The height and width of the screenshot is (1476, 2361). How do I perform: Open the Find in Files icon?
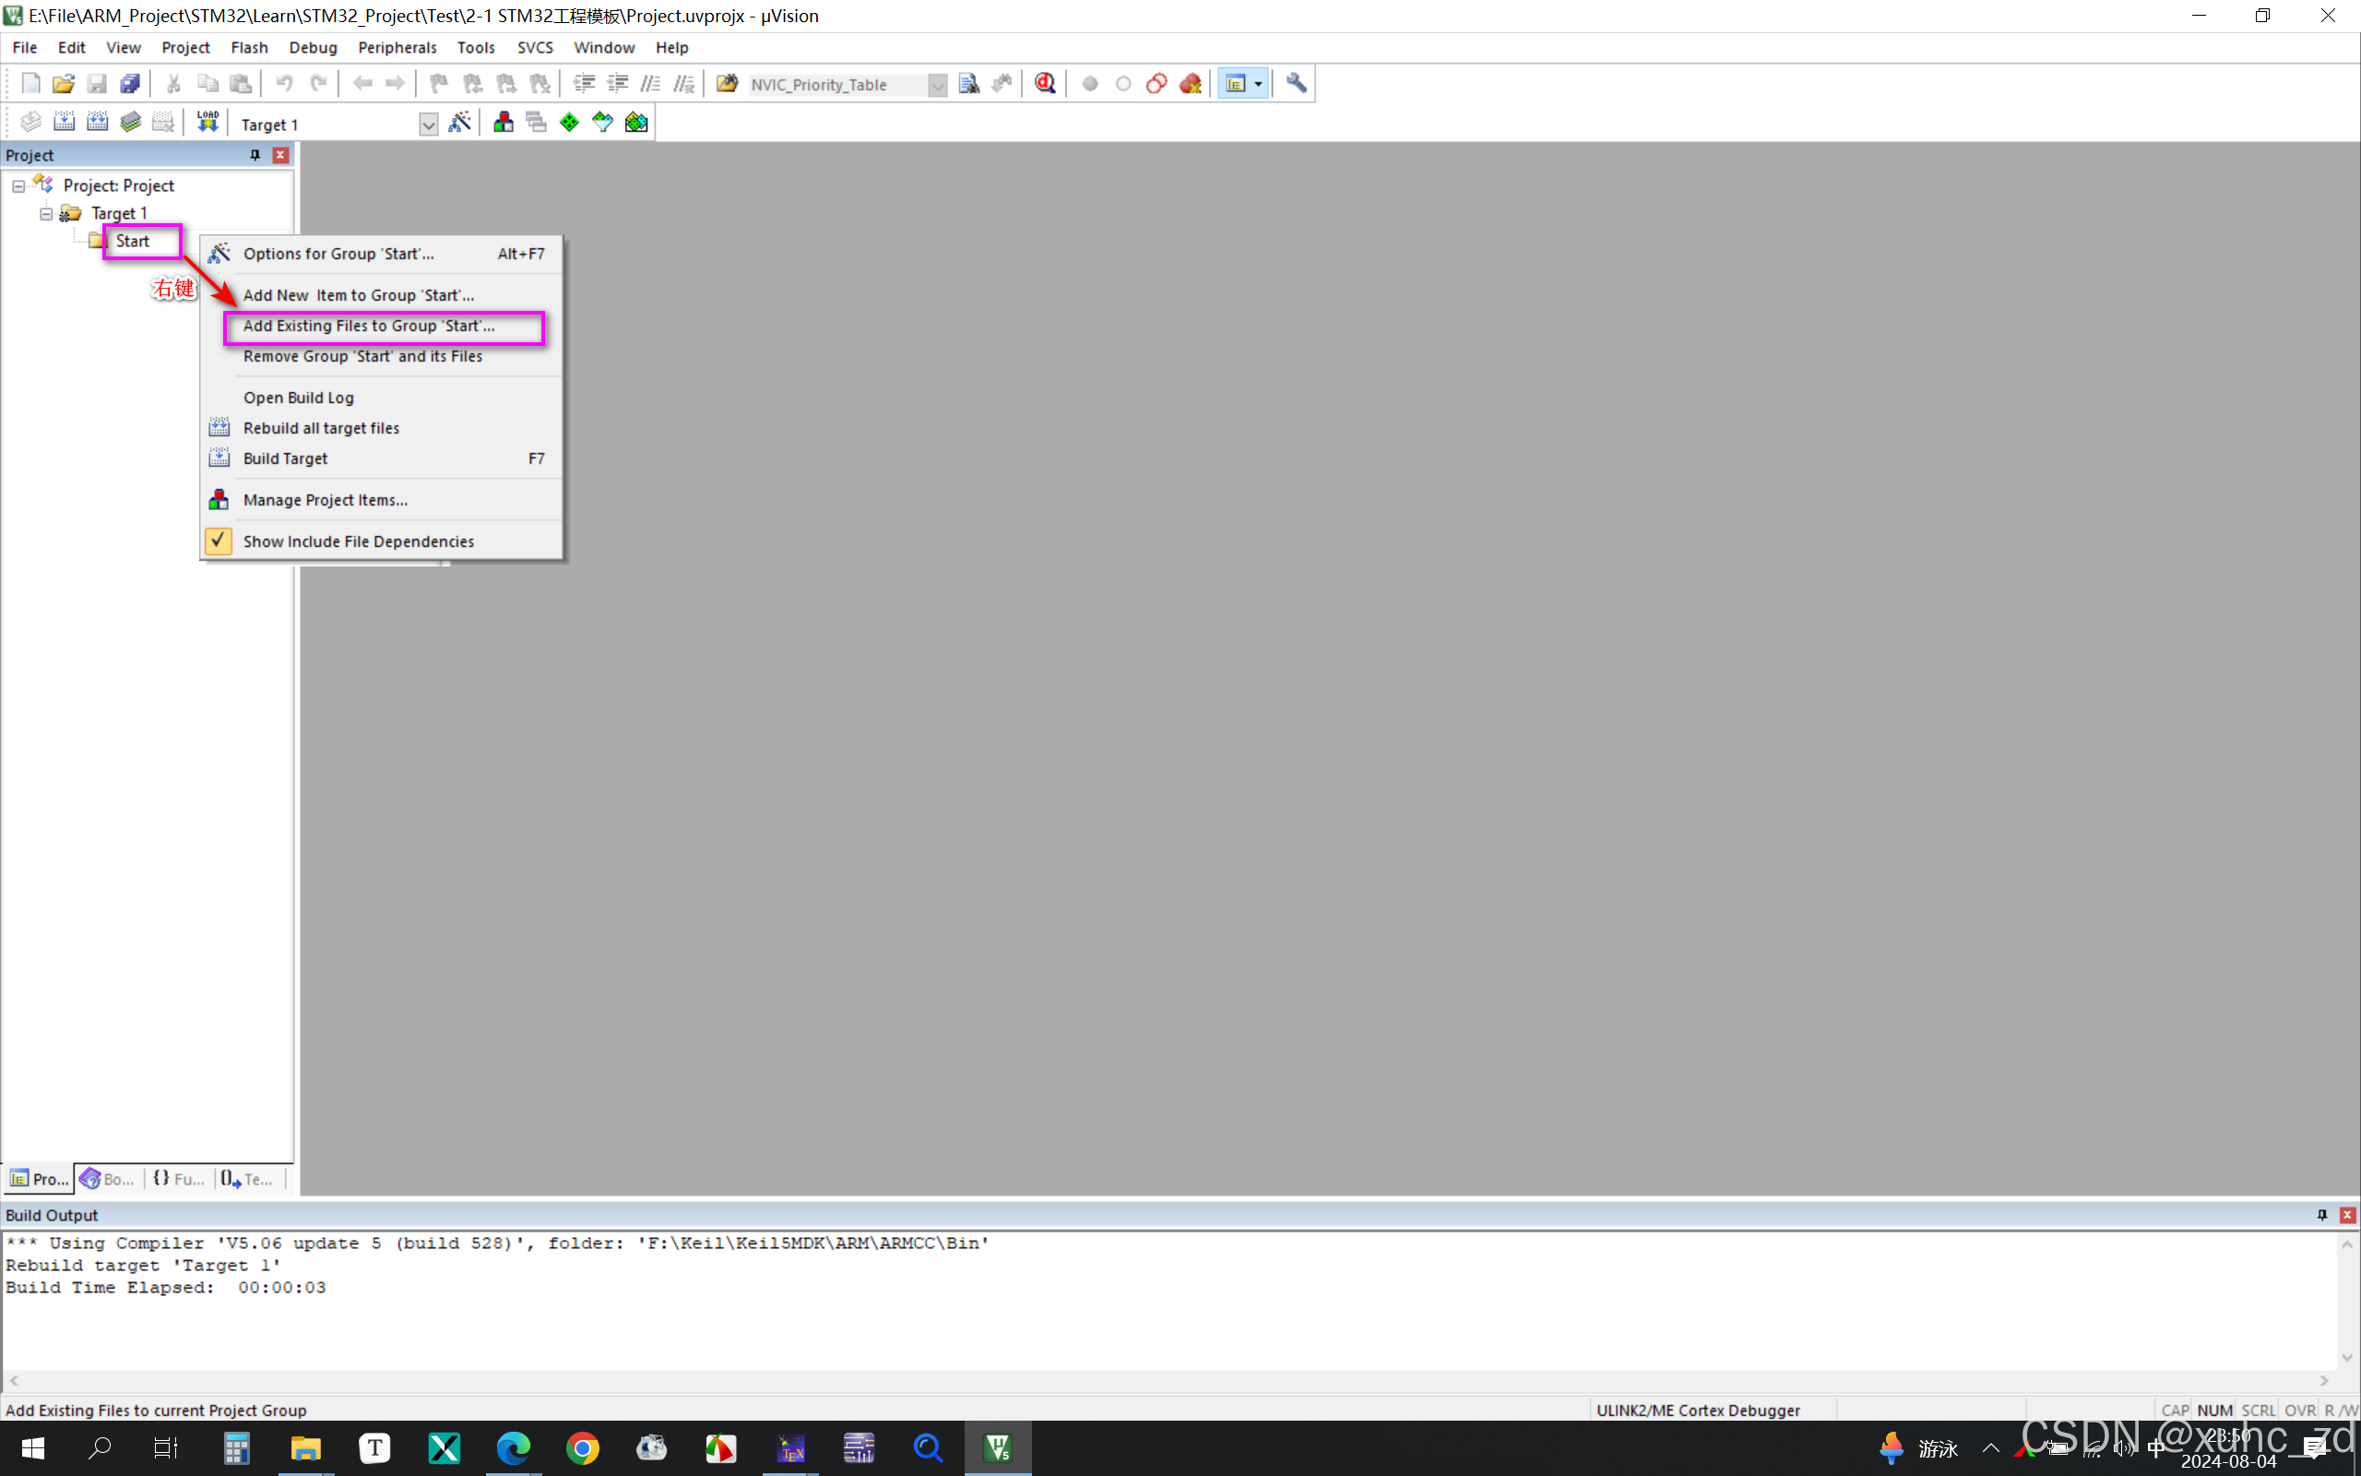[728, 84]
